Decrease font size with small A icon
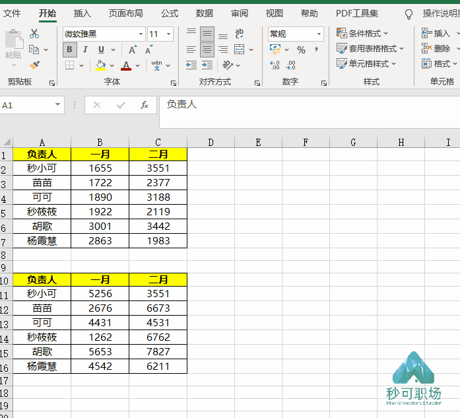Viewport: 460px width, 418px height. pos(148,50)
